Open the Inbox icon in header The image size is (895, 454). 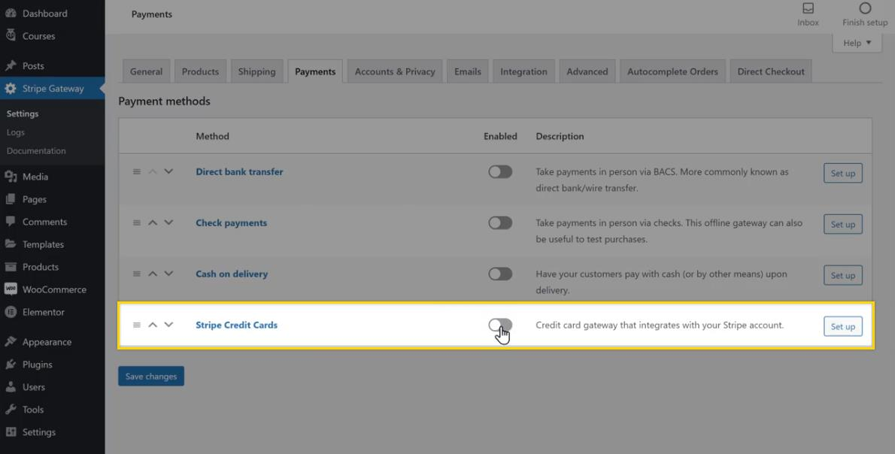point(808,9)
